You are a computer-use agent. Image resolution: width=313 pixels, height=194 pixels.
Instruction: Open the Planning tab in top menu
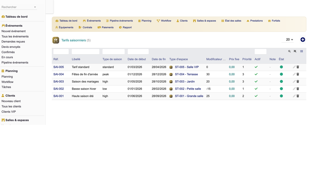point(145,21)
